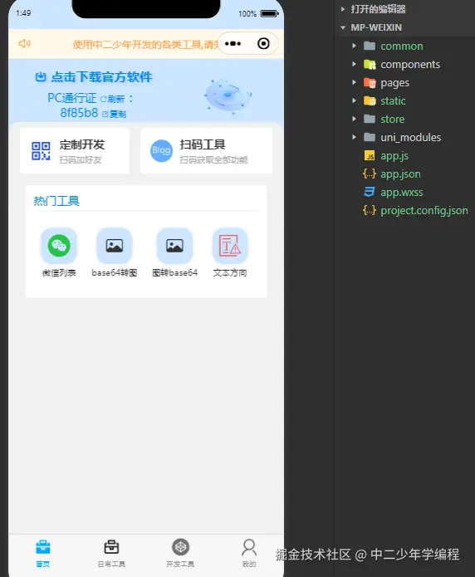Click the uni_modules folder icon
The image size is (475, 577).
click(370, 137)
